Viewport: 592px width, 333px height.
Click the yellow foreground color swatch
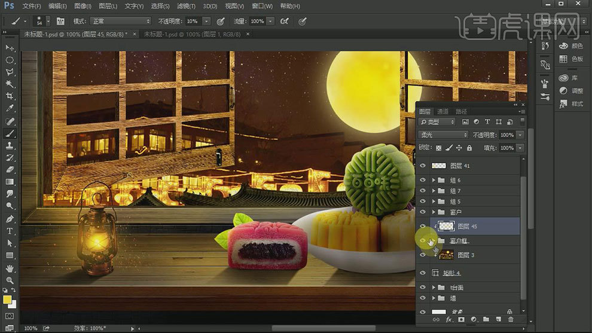pyautogui.click(x=7, y=300)
